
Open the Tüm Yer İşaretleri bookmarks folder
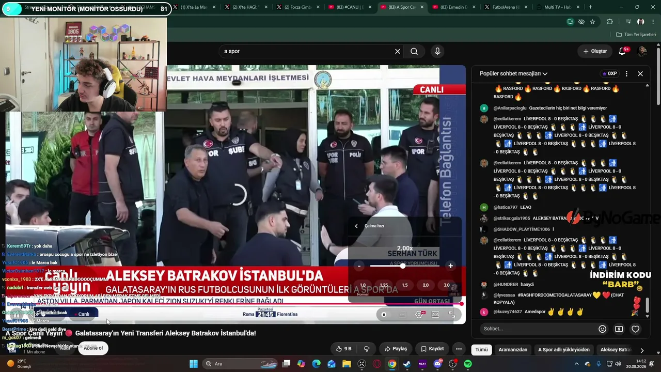(x=636, y=35)
